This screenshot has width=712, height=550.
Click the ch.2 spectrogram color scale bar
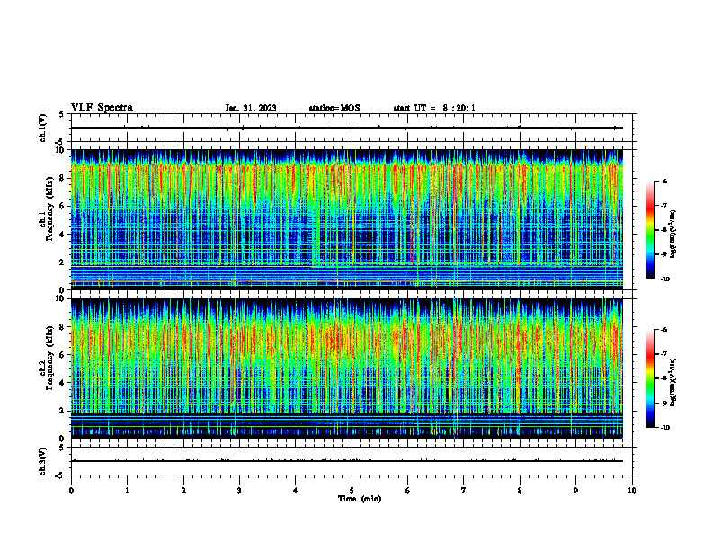651,378
